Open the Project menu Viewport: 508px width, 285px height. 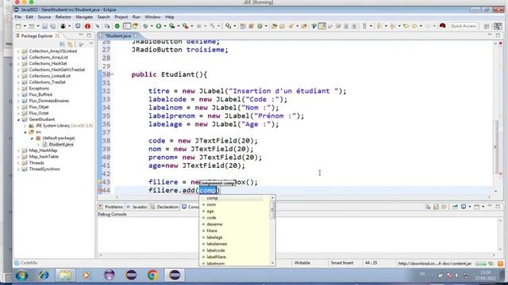click(121, 17)
